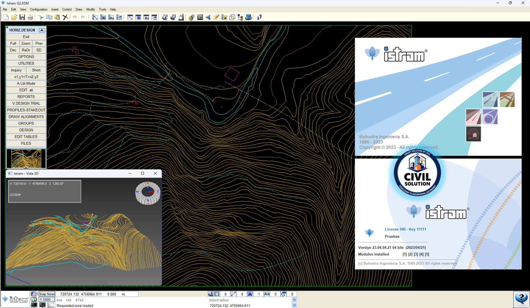Click the large help button bottom-right
The image size is (530, 308).
(x=521, y=299)
